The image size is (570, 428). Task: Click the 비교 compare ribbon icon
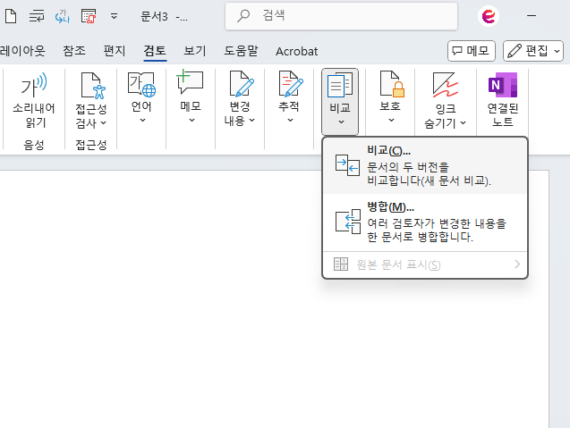340,85
